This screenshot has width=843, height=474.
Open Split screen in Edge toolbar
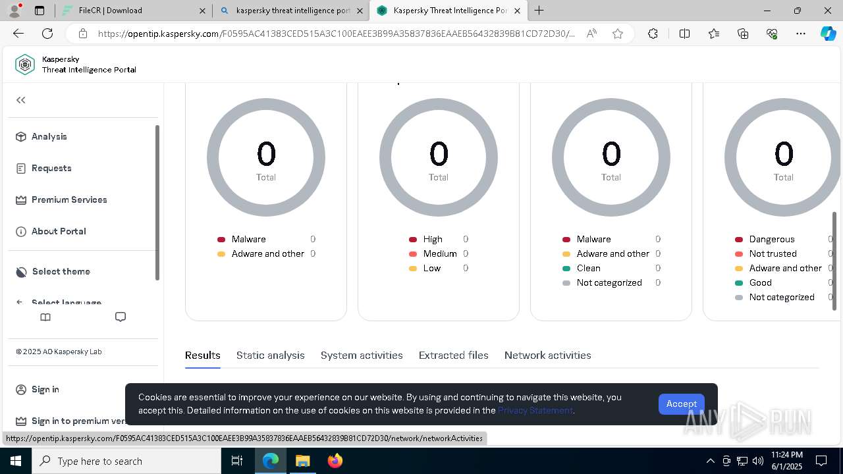(684, 34)
